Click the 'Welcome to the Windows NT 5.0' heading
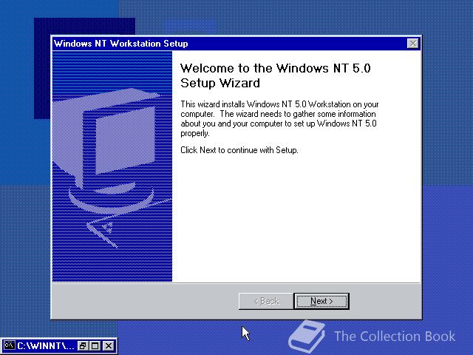This screenshot has height=355, width=473. click(x=275, y=75)
